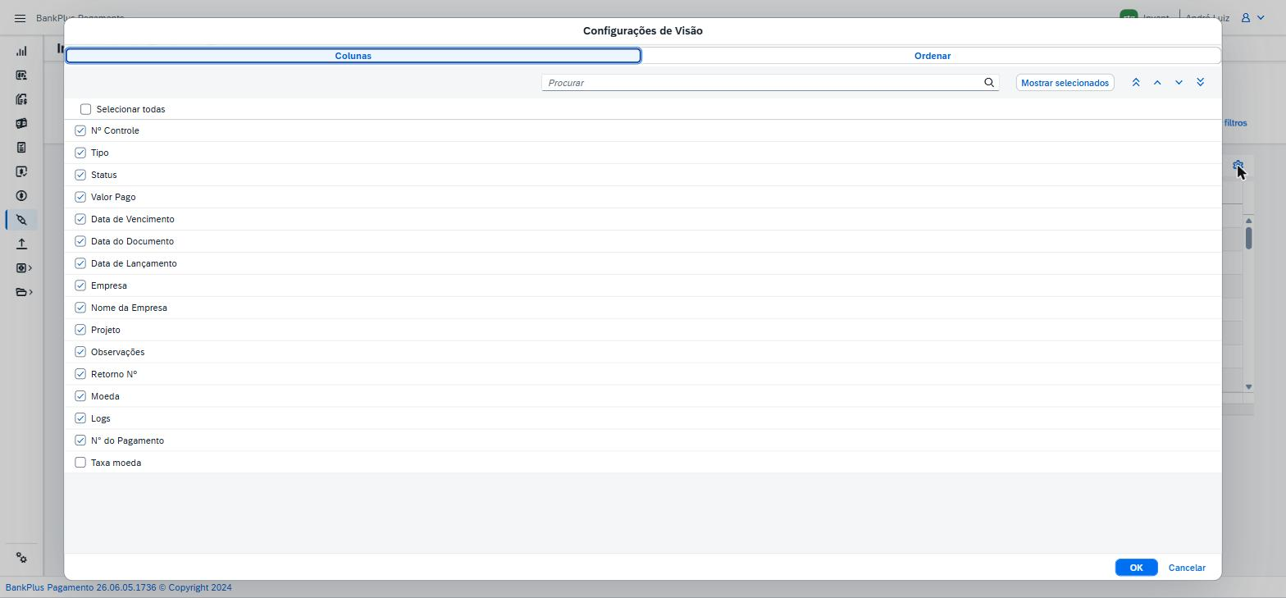The height and width of the screenshot is (598, 1286).
Task: Click the filtros link behind the dialog
Action: click(1235, 123)
